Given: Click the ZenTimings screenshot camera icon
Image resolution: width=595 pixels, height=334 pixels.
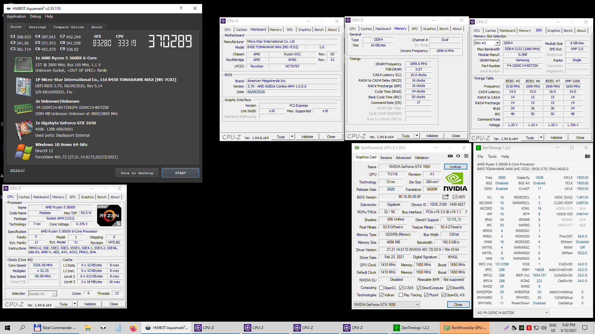Looking at the screenshot, I should 587,156.
